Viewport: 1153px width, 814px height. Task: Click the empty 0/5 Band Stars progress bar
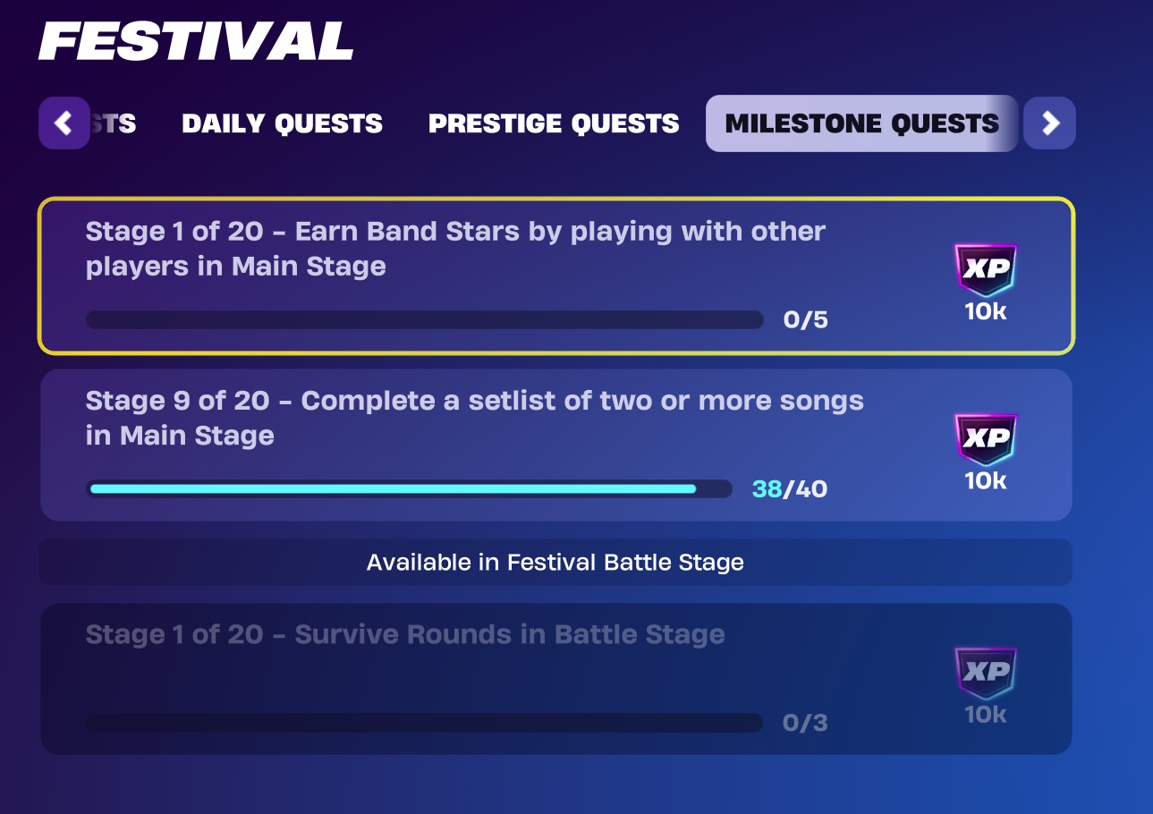point(425,319)
